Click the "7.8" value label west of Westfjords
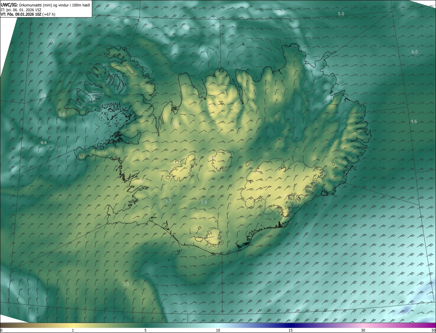The height and width of the screenshot is (333, 436). [x=43, y=96]
